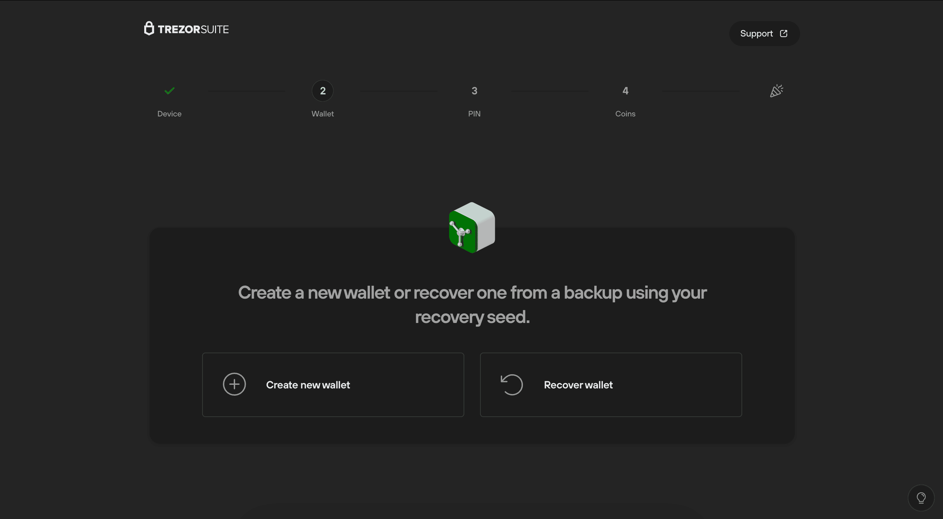Select step 2 circle in progress bar
Viewport: 943px width, 519px height.
point(322,91)
